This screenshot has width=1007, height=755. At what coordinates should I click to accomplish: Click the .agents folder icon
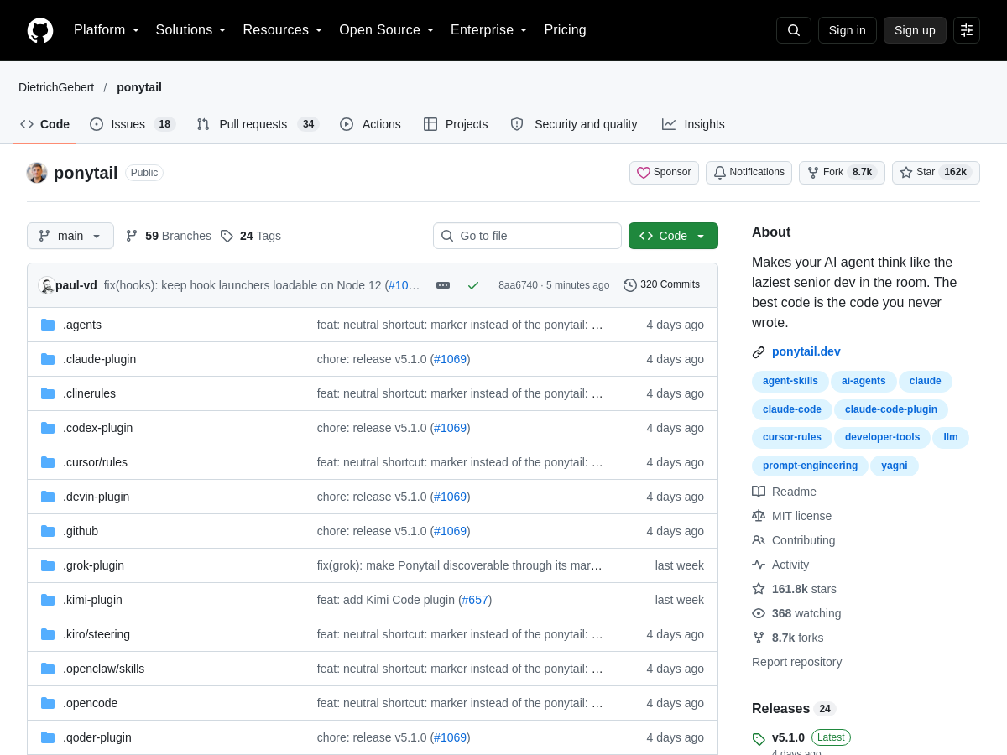[48, 325]
